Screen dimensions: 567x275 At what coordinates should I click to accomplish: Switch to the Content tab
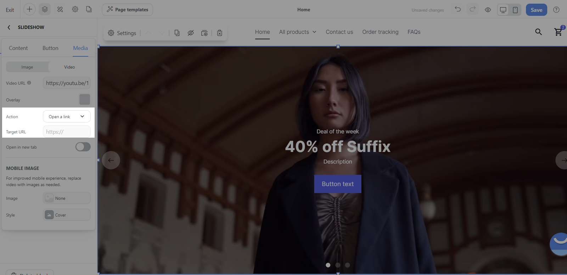(x=18, y=48)
